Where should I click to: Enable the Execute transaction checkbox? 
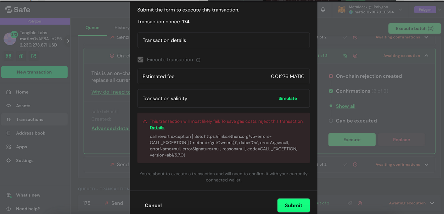pyautogui.click(x=140, y=59)
